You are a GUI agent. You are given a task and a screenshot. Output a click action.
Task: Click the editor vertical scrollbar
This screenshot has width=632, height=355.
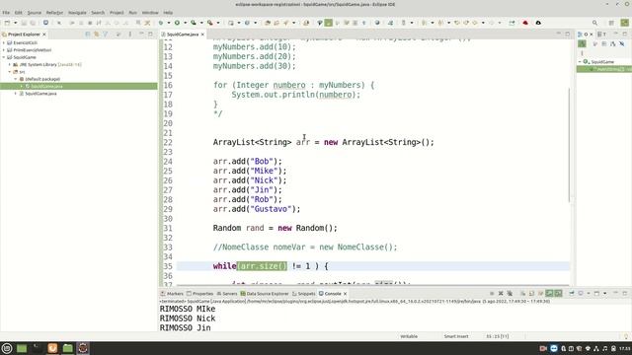pyautogui.click(x=570, y=145)
